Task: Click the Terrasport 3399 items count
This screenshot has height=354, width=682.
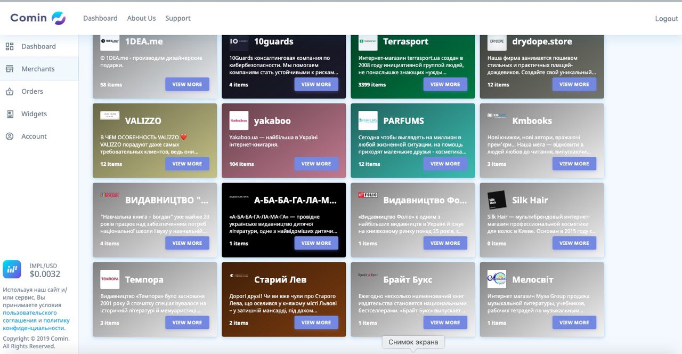Action: pyautogui.click(x=372, y=84)
